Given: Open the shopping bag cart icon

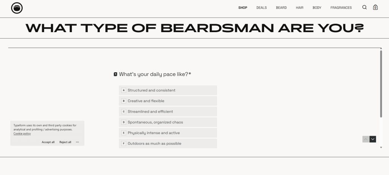Looking at the screenshot, I should click(375, 8).
